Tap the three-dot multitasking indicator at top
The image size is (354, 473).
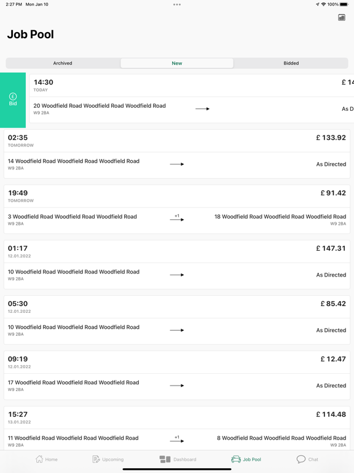click(x=177, y=4)
